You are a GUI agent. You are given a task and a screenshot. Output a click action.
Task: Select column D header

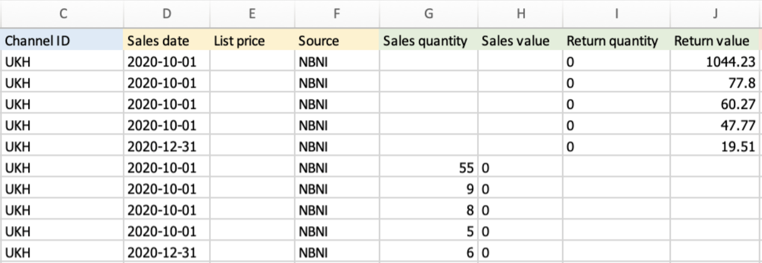pyautogui.click(x=167, y=14)
